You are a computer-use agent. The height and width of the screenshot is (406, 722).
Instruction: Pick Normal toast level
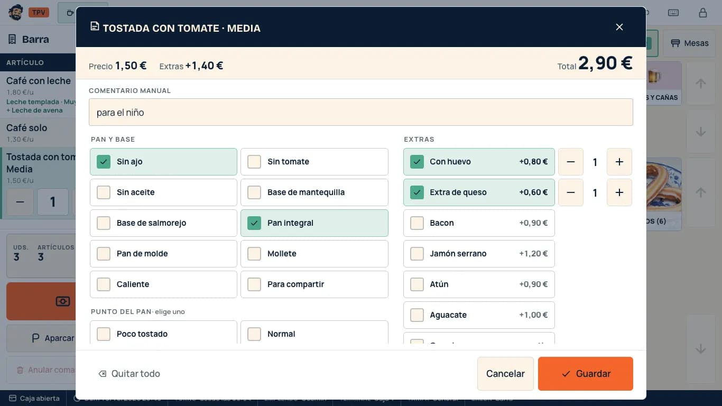pyautogui.click(x=314, y=333)
